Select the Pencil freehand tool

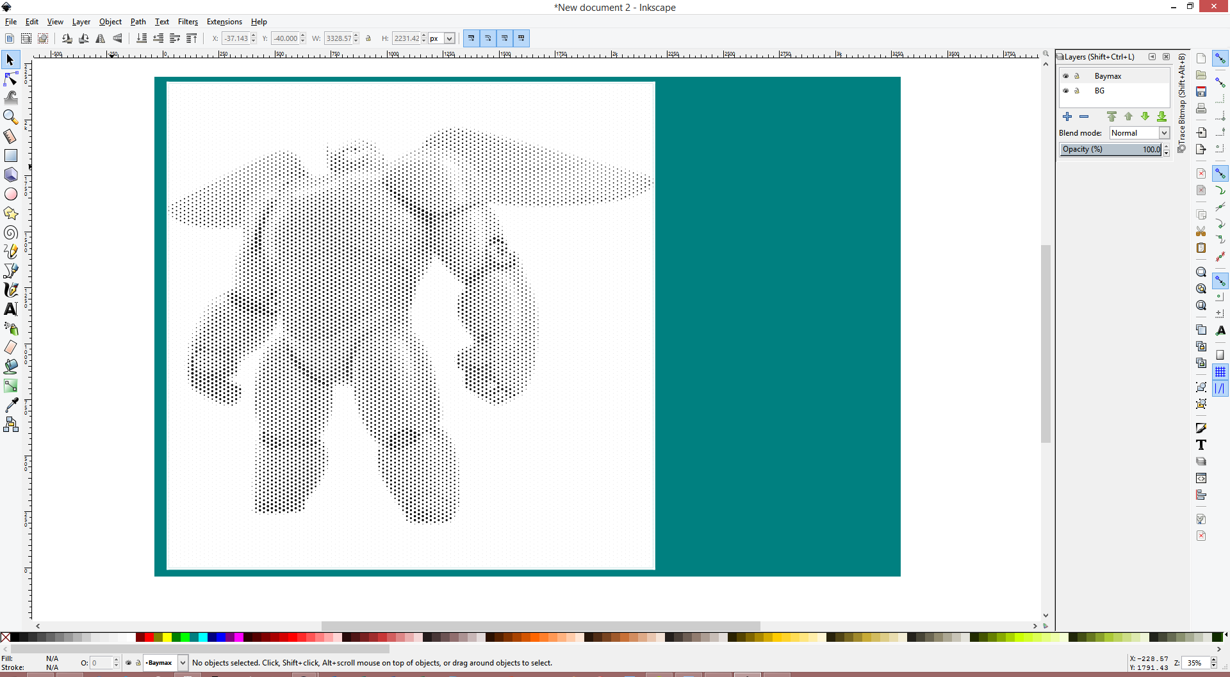pyautogui.click(x=10, y=251)
